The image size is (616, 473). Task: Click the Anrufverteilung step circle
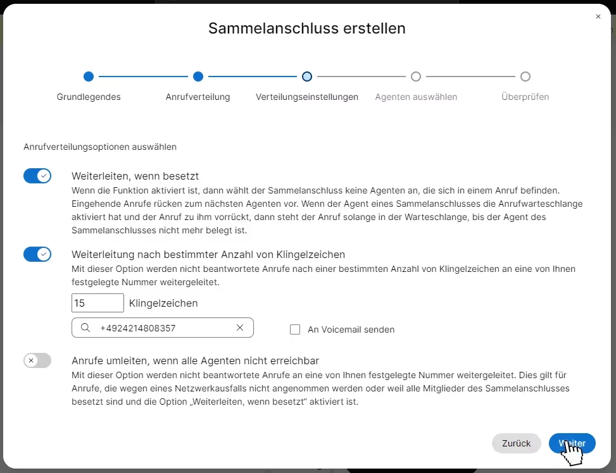click(x=198, y=77)
